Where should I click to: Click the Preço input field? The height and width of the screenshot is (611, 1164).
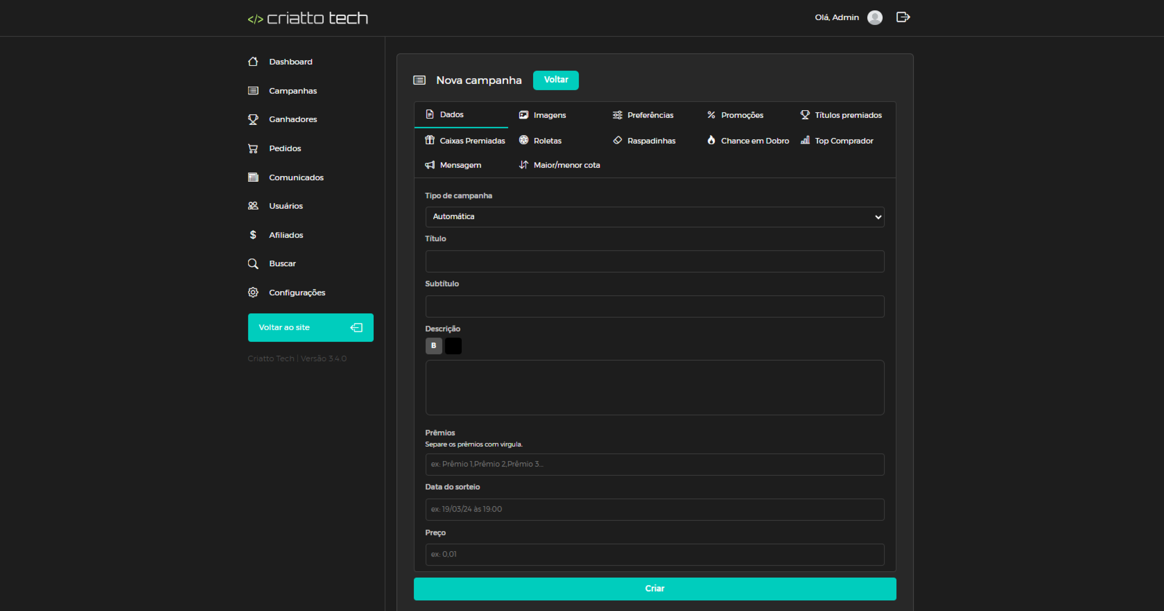coord(655,555)
